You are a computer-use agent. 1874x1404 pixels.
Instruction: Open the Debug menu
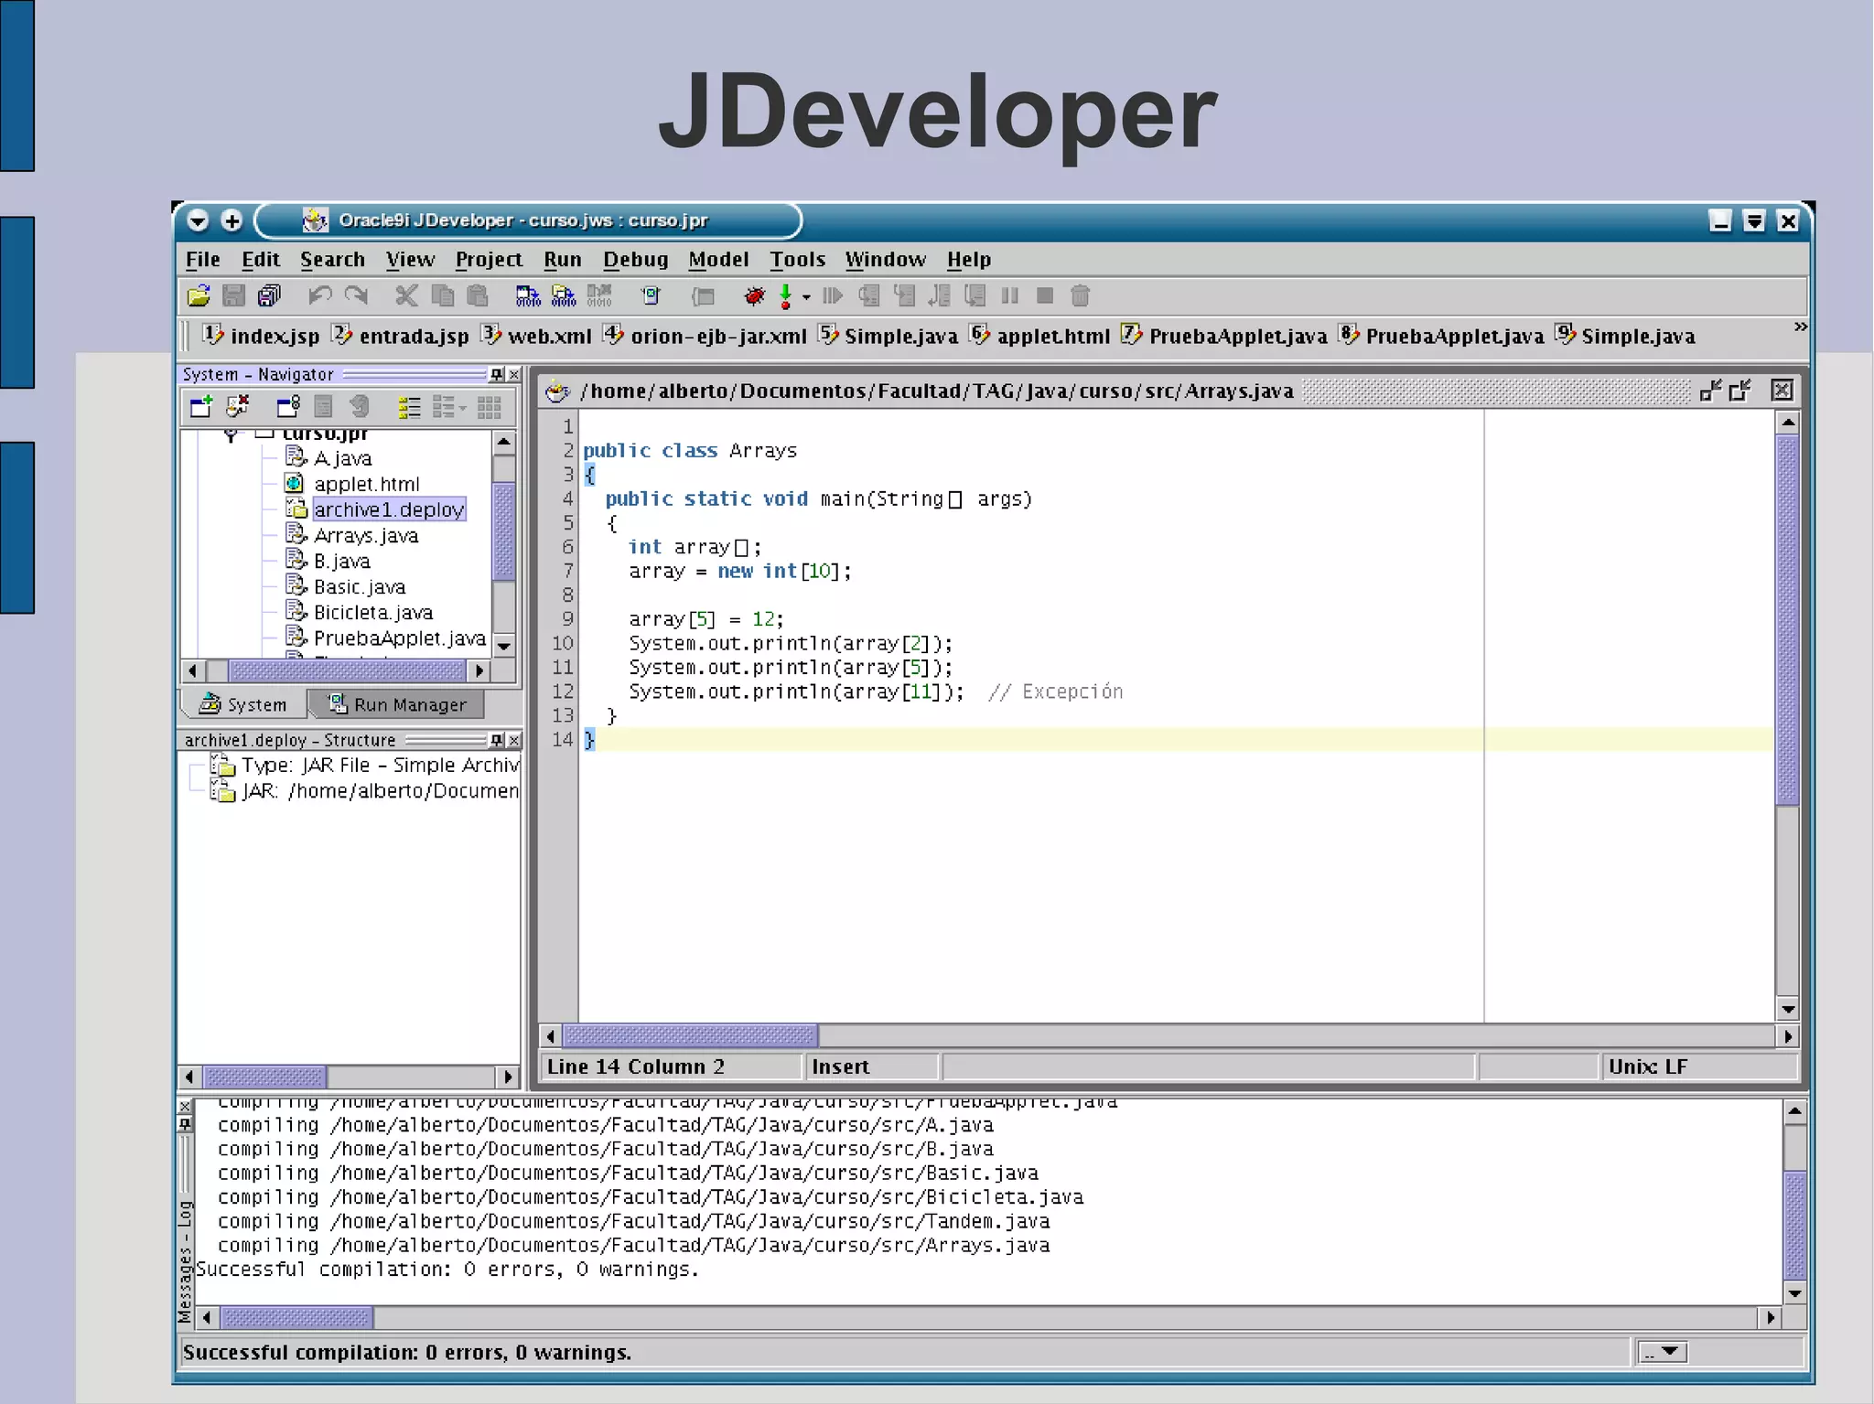point(635,260)
